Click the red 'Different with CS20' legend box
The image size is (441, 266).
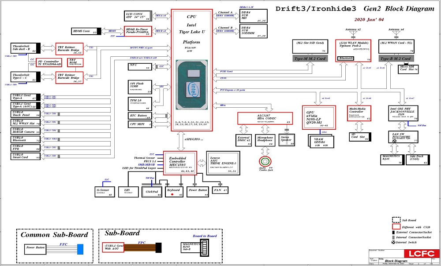tap(396, 226)
